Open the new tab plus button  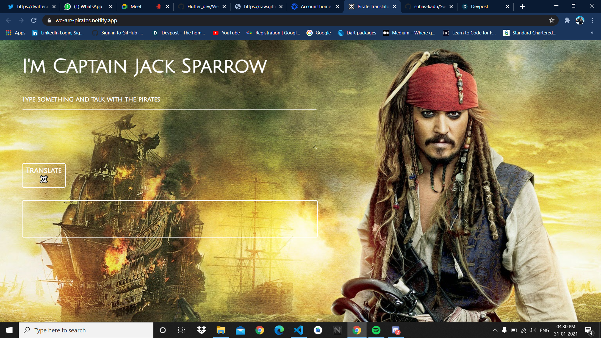coord(522,7)
